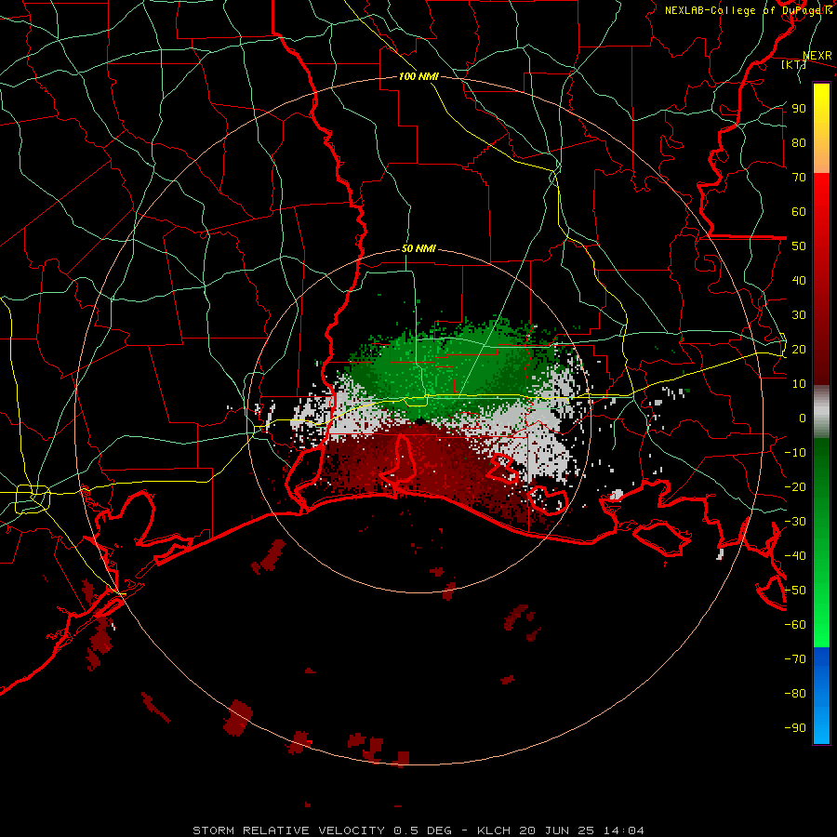The width and height of the screenshot is (837, 837).
Task: Click the positive 90 scale value
Action: coord(799,109)
